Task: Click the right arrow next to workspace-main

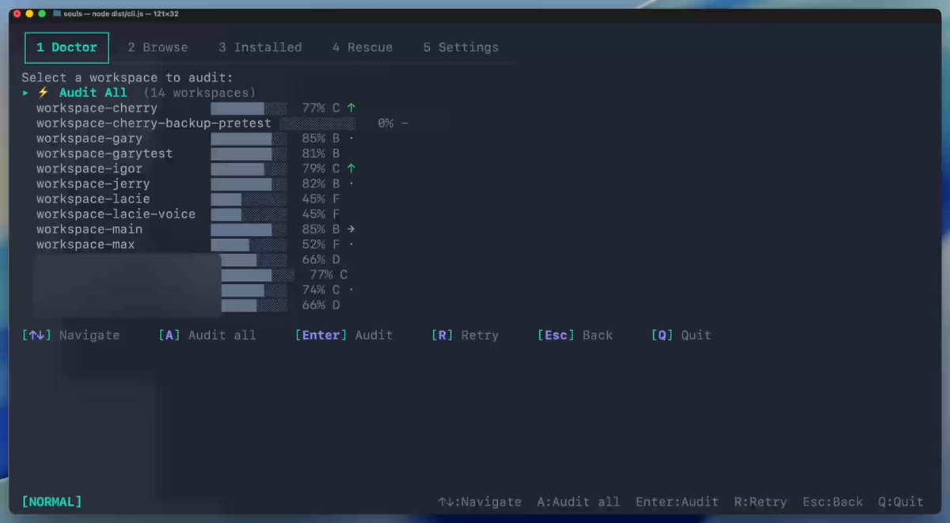Action: tap(351, 229)
